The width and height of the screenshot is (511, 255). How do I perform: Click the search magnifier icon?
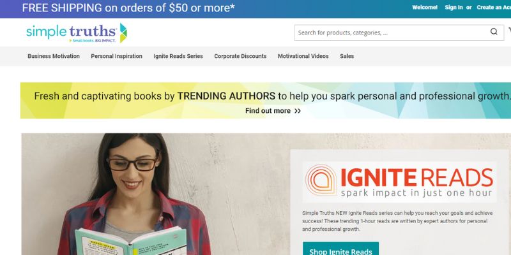tap(494, 31)
